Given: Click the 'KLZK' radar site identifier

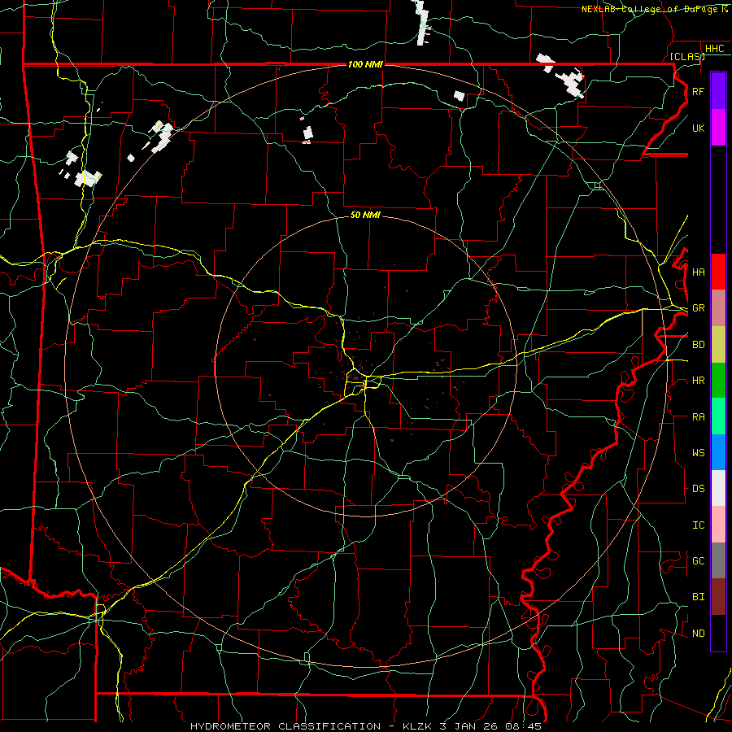Looking at the screenshot, I should 418,726.
